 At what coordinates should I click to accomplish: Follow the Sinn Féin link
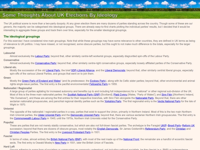(167, 95)
